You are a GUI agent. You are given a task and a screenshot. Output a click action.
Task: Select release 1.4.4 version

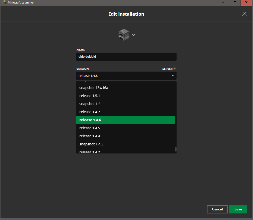pos(125,136)
